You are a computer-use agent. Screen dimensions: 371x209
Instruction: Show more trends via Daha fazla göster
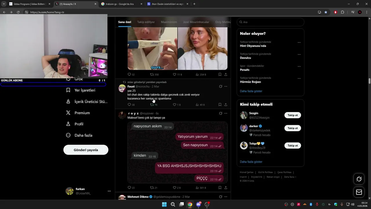(251, 91)
